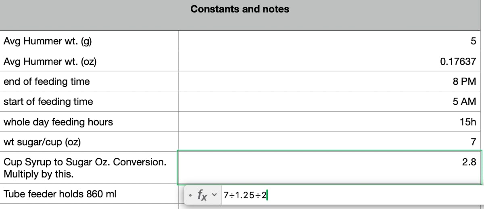Image resolution: width=484 pixels, height=209 pixels.
Task: Click the fx function icon in formula editor
Action: pyautogui.click(x=202, y=196)
